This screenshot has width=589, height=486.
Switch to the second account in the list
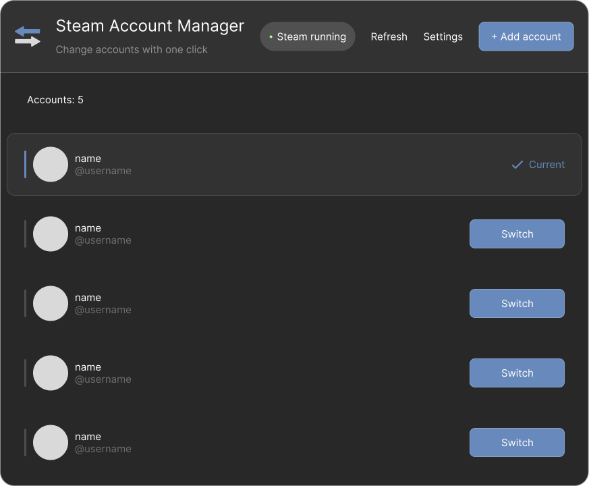click(517, 234)
